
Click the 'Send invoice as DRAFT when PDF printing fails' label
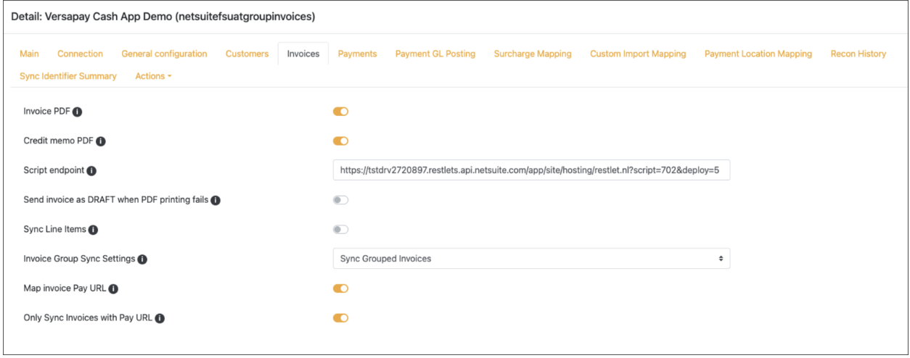point(117,200)
